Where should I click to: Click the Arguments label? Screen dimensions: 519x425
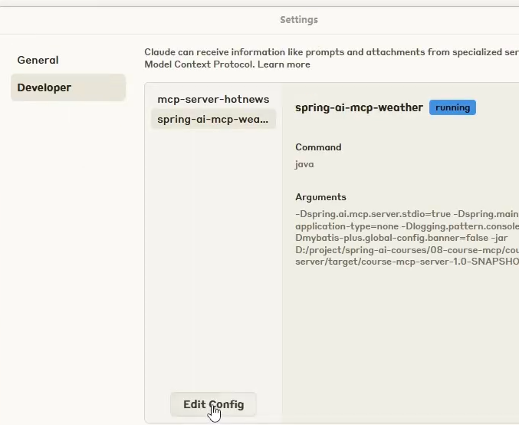(320, 197)
